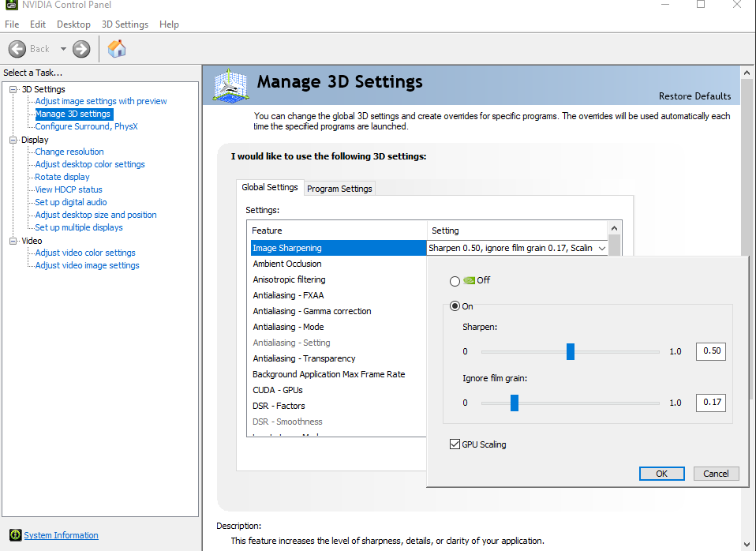
Task: Collapse the Display tree node
Action: pyautogui.click(x=13, y=140)
